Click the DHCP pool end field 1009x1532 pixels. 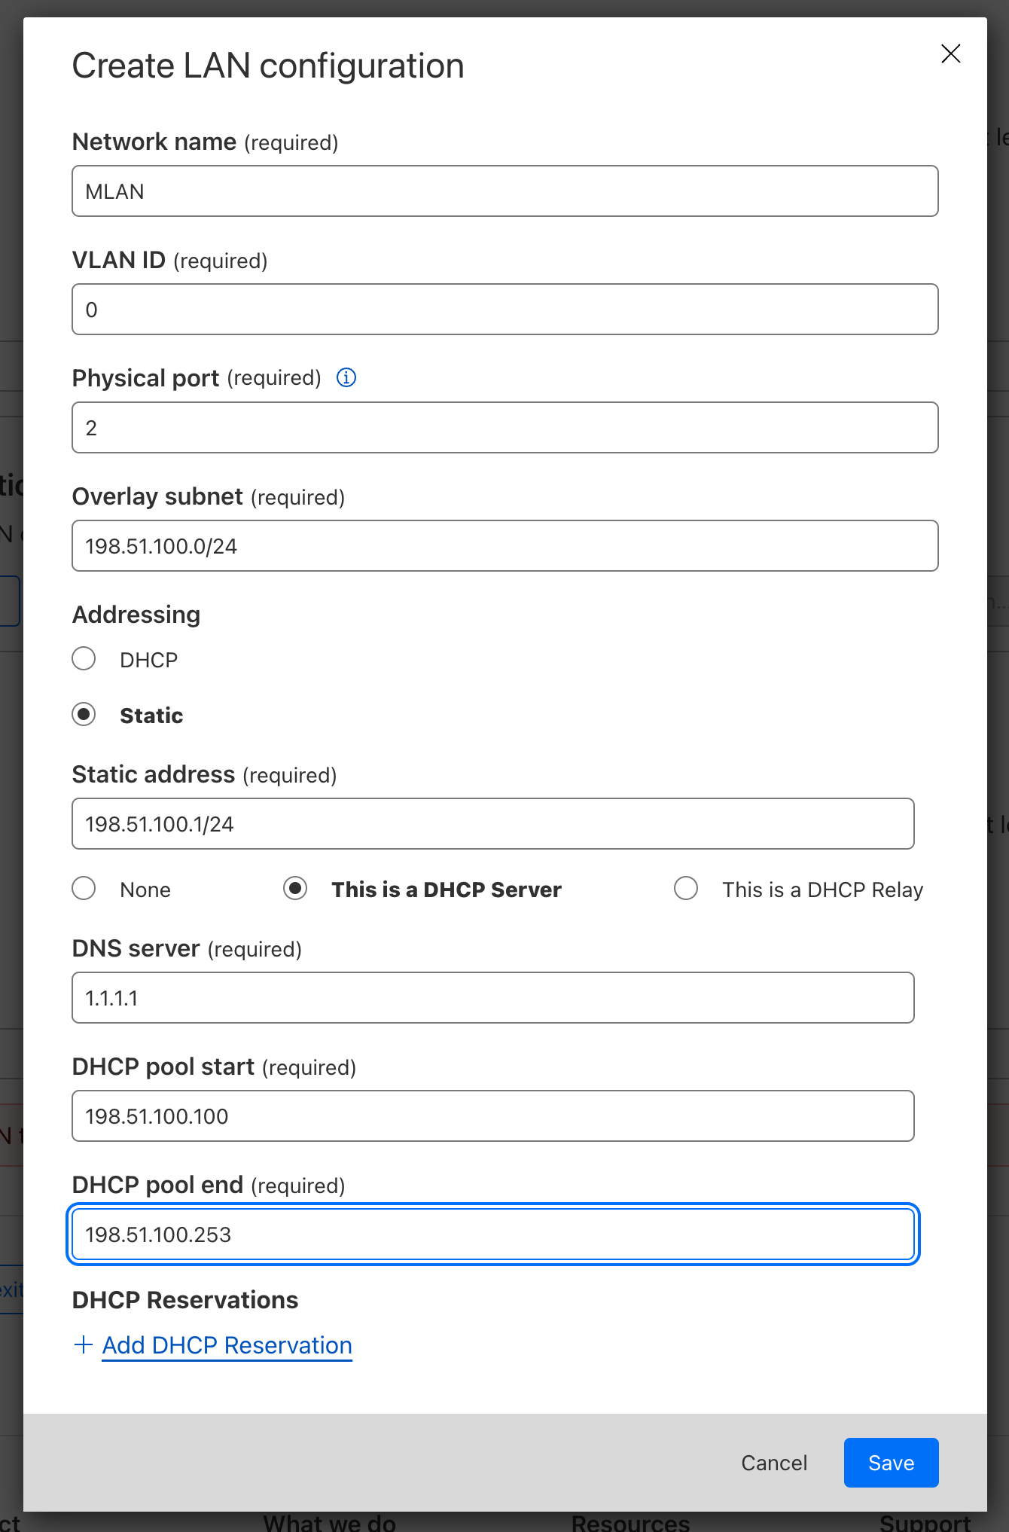pyautogui.click(x=492, y=1234)
